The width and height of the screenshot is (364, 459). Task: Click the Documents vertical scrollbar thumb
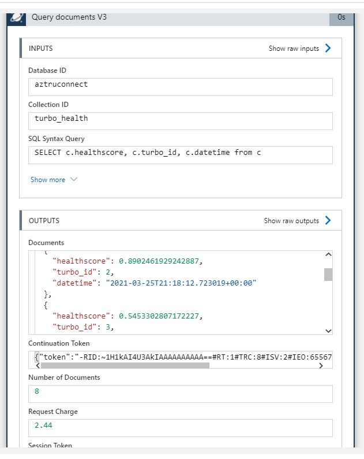328,274
